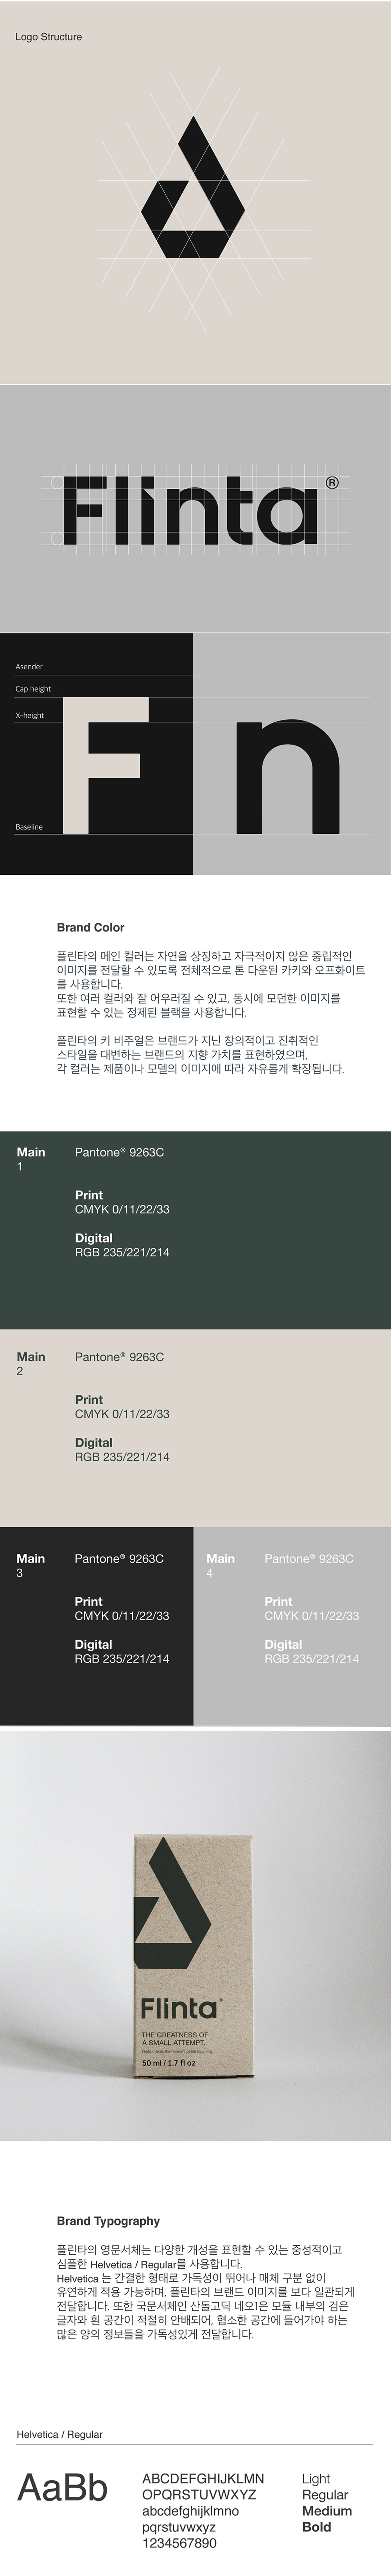Select the Main 4 gray swatch
This screenshot has height=2576, width=391.
click(292, 1625)
